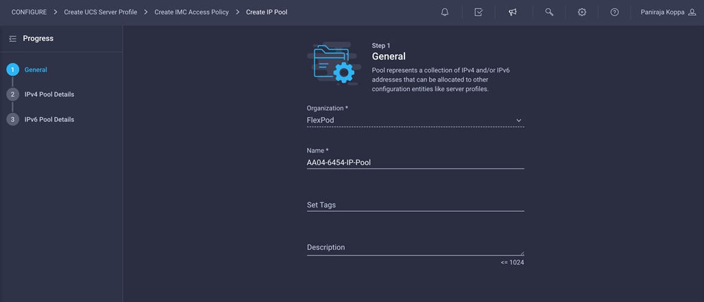Open the announcements megaphone icon
This screenshot has height=302, width=704.
(x=513, y=12)
